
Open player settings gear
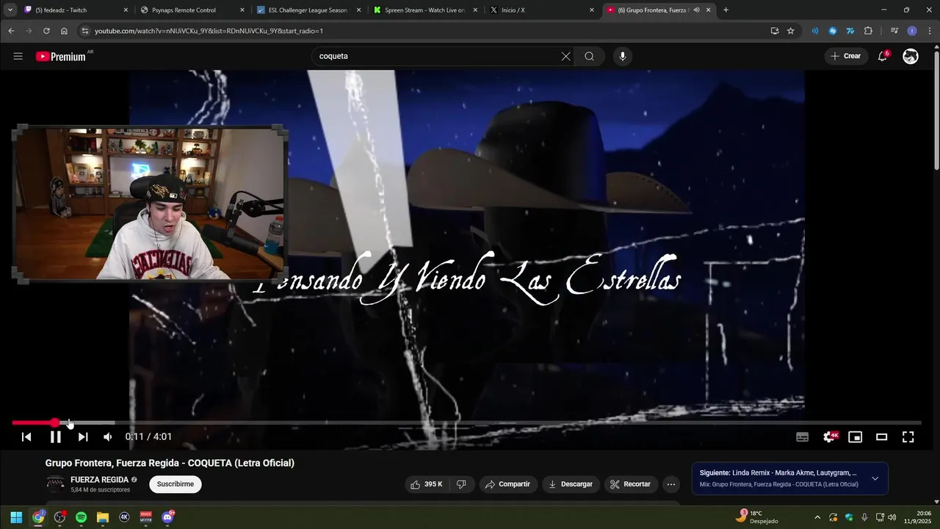(829, 436)
